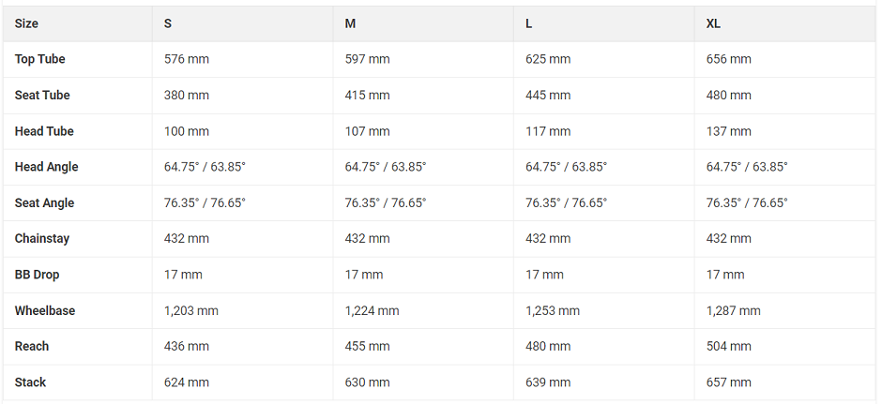Select the S size column header
882x404 pixels.
coord(168,23)
